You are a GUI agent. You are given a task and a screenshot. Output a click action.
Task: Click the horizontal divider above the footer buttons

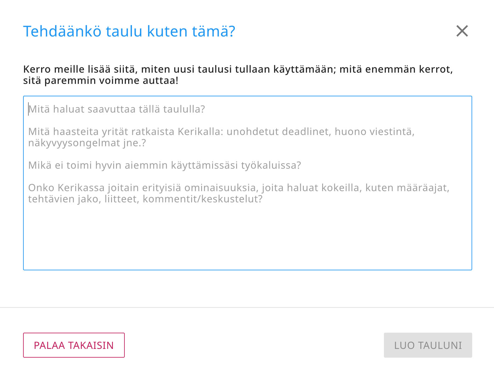[x=247, y=307]
